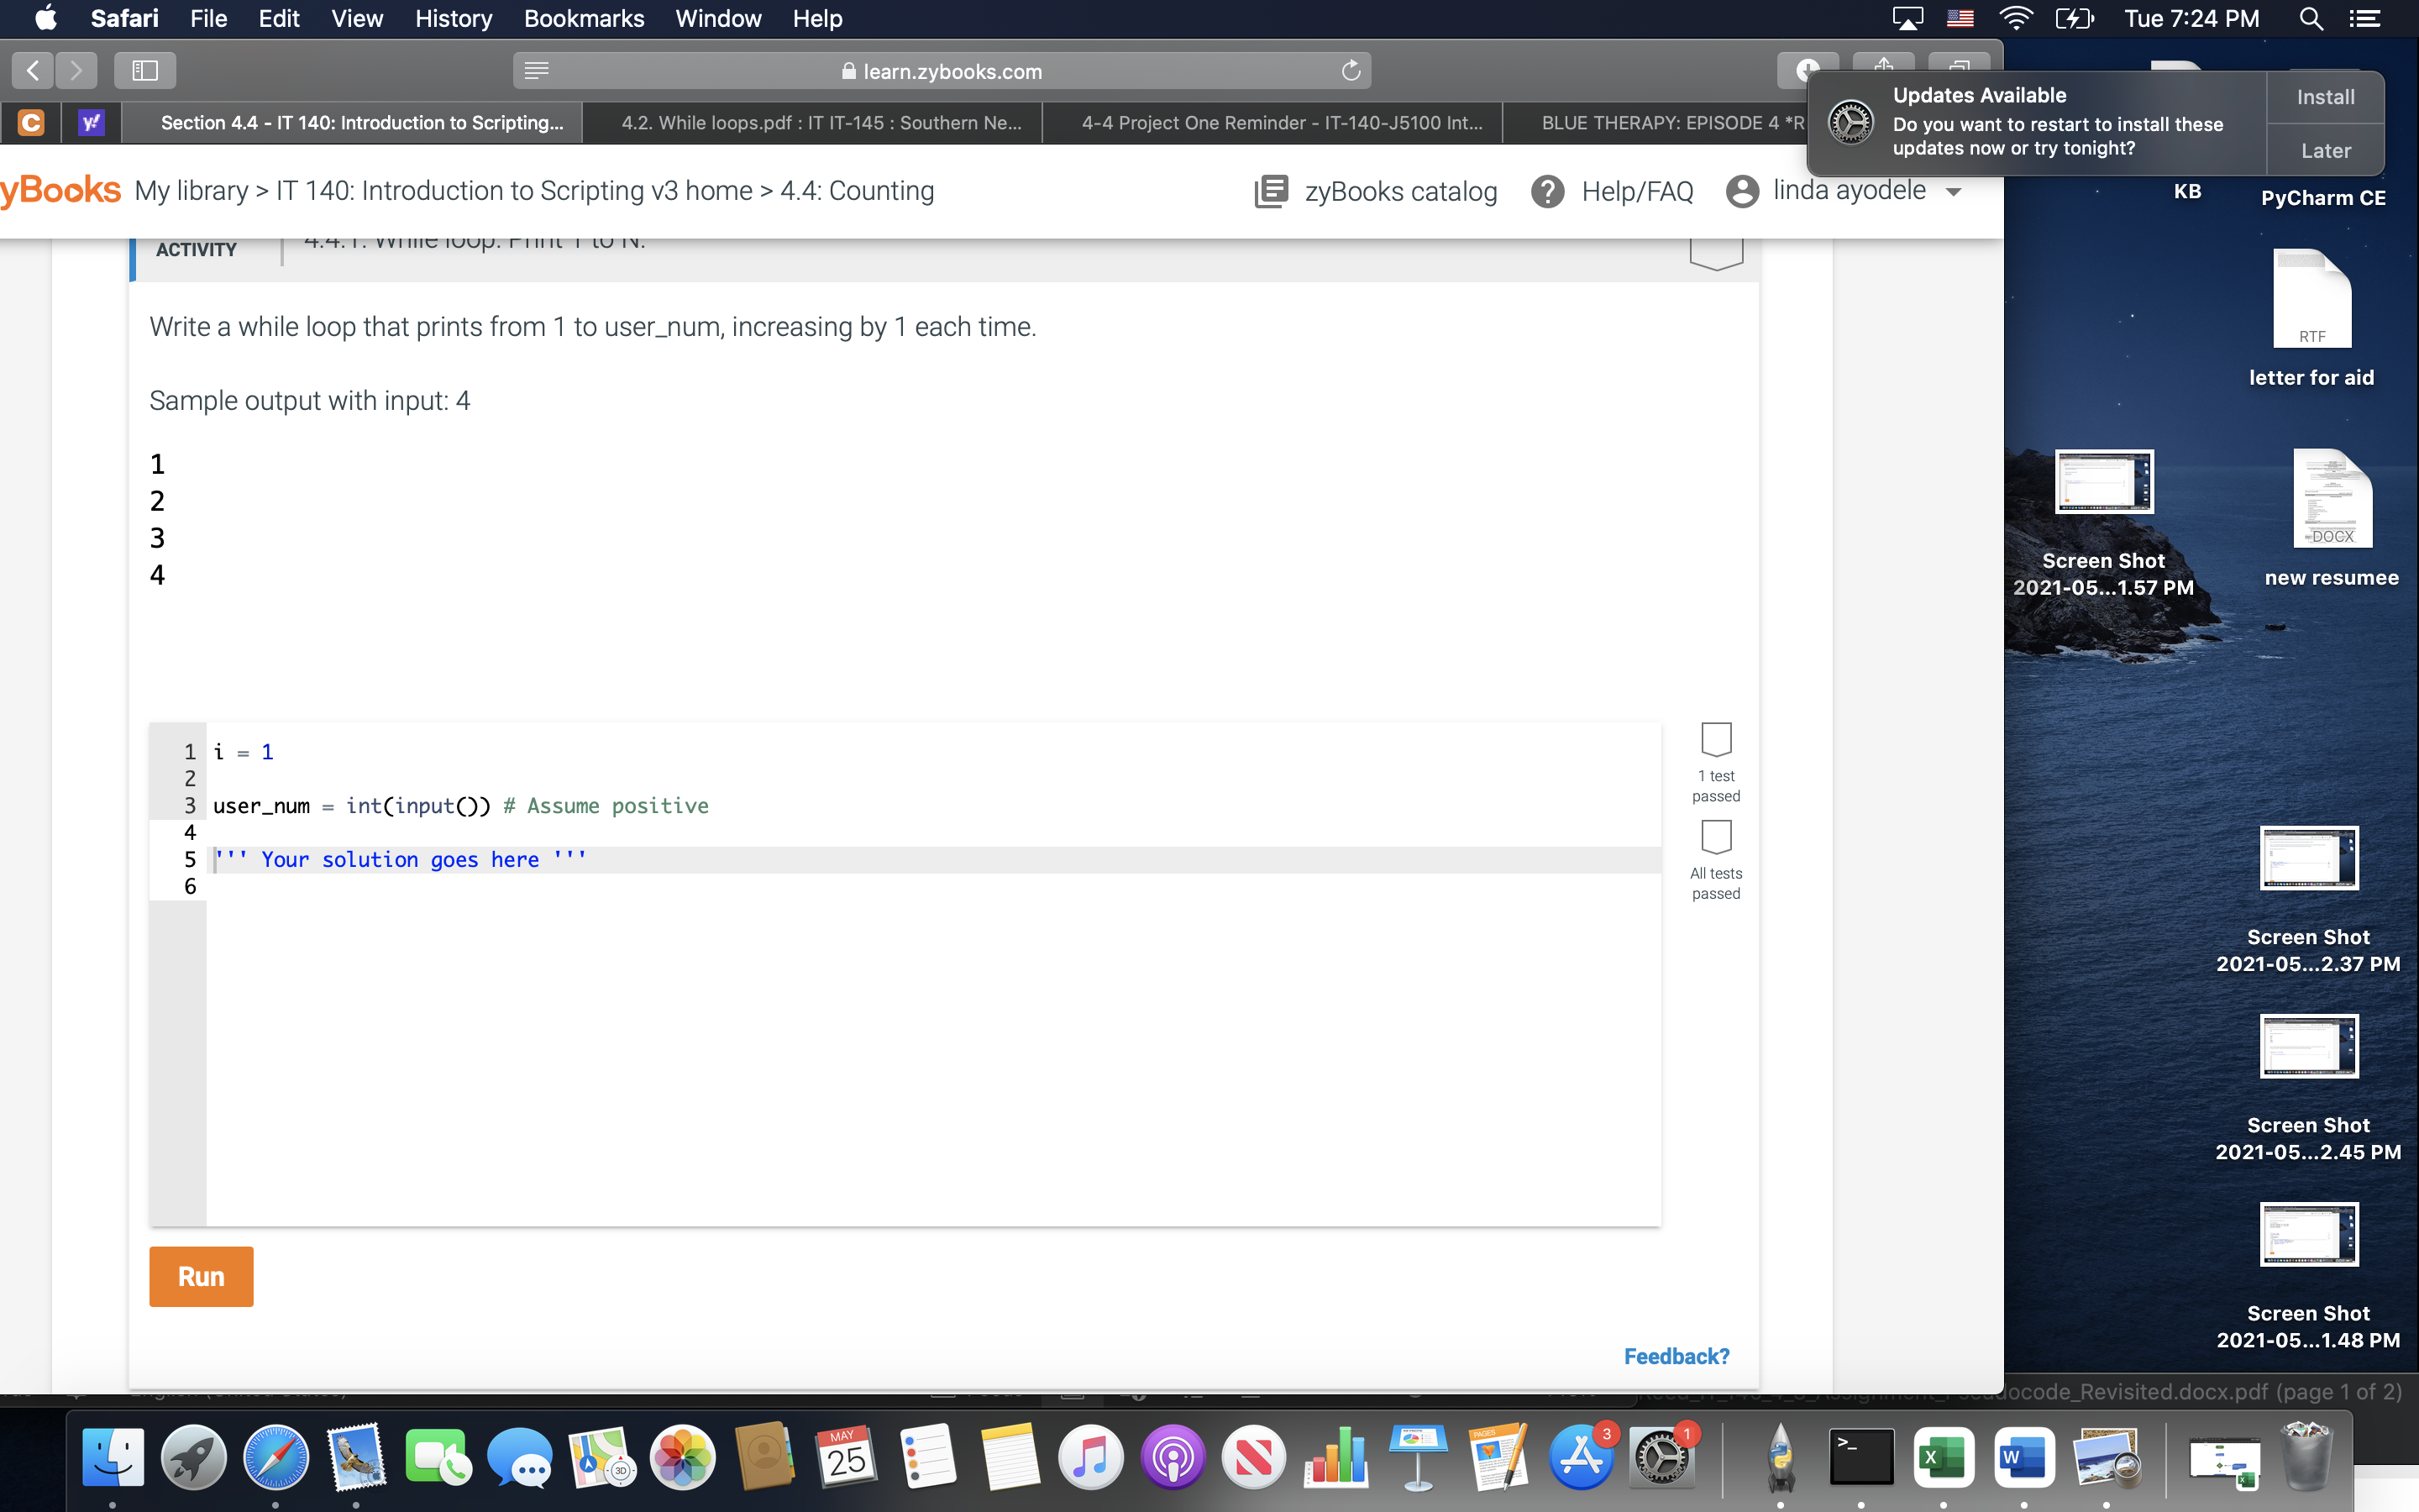The width and height of the screenshot is (2419, 1512).
Task: Select the 4.2 While loops PDF tab
Action: coord(821,123)
